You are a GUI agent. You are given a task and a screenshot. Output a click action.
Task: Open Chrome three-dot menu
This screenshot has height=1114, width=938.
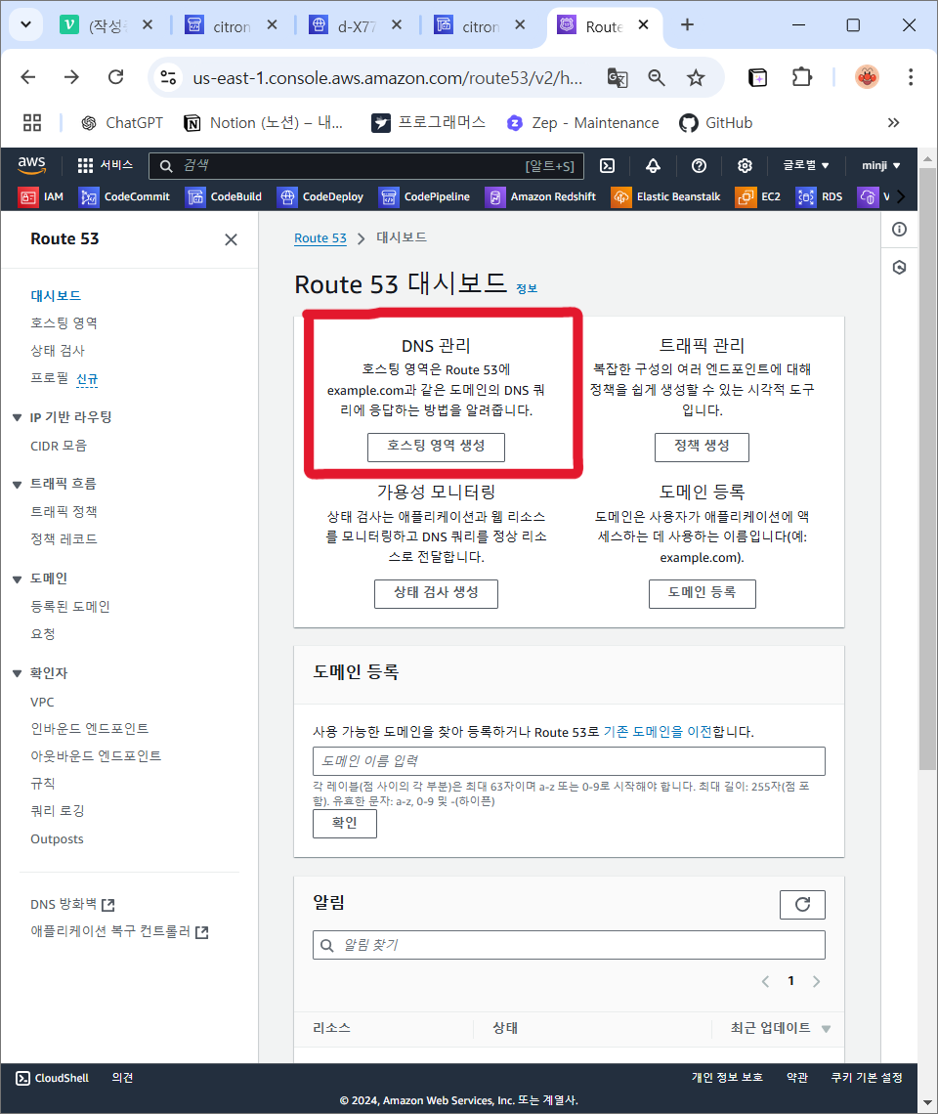(x=911, y=77)
